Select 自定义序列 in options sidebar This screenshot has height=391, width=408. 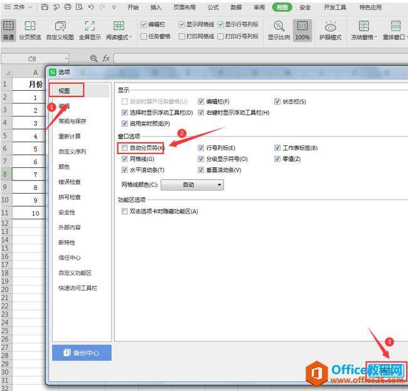tap(72, 152)
